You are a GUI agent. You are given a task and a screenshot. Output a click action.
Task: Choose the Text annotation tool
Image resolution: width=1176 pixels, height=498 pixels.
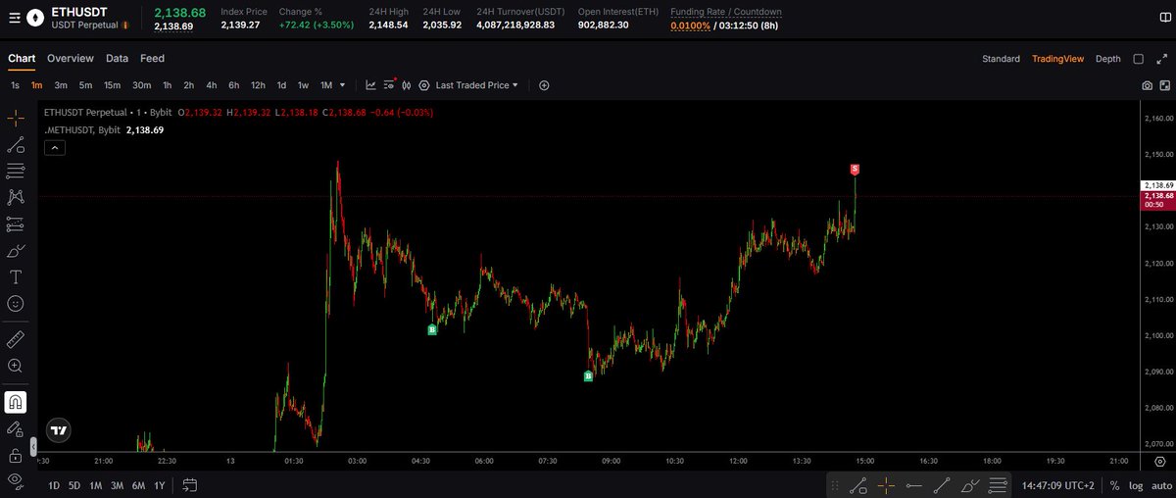pos(16,276)
